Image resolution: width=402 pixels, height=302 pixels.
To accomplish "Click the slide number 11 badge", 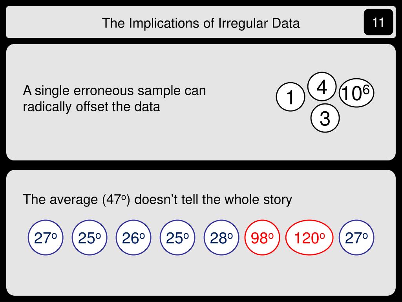I will click(x=378, y=22).
